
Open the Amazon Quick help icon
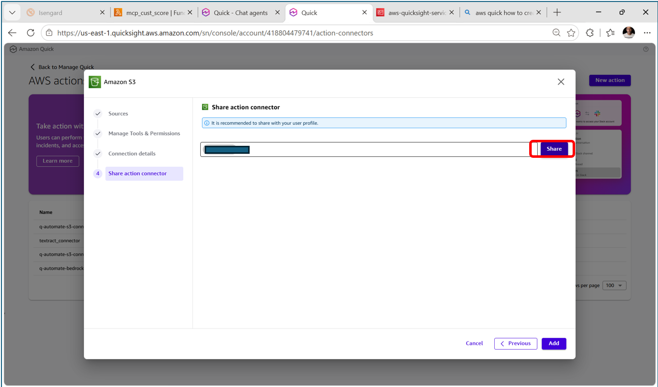tap(646, 49)
